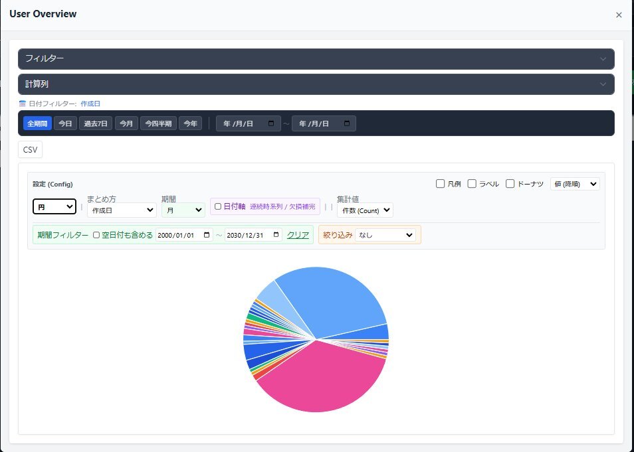The width and height of the screenshot is (634, 452).
Task: Check the 日付軸 checkbox
Action: point(218,206)
